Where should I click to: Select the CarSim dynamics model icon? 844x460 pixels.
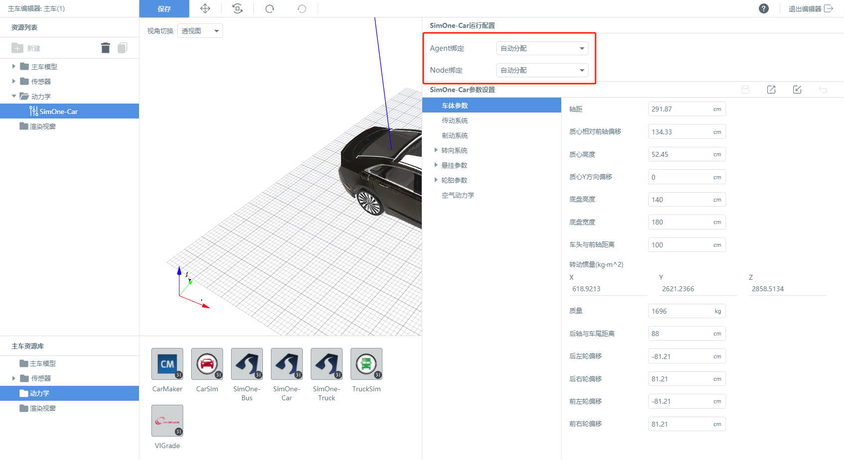pyautogui.click(x=207, y=364)
